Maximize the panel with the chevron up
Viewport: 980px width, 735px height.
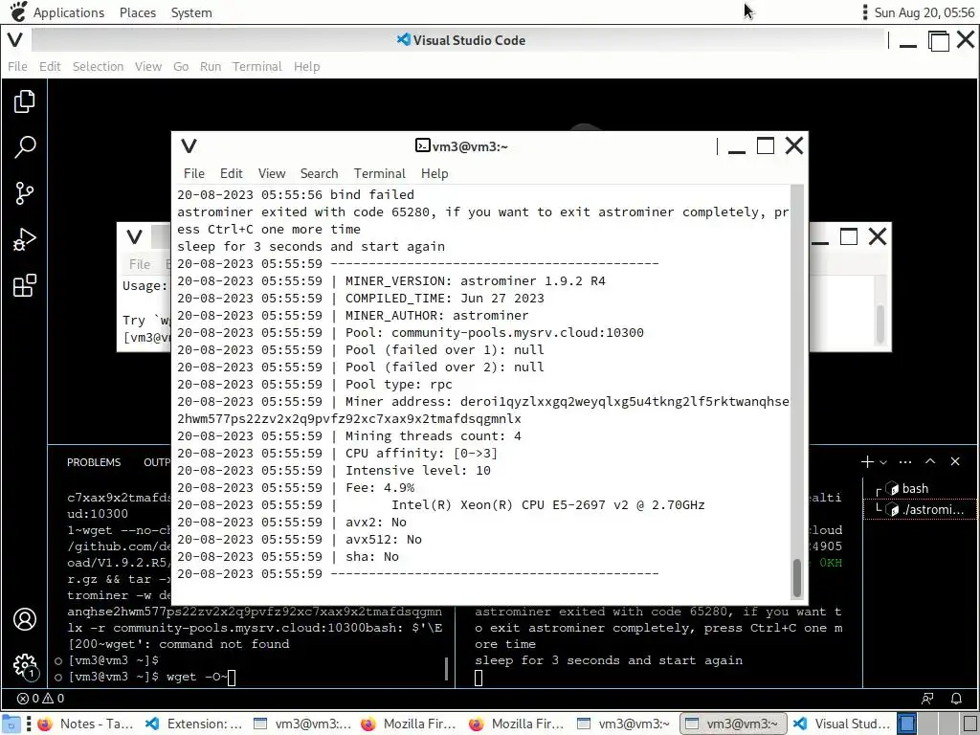(930, 461)
